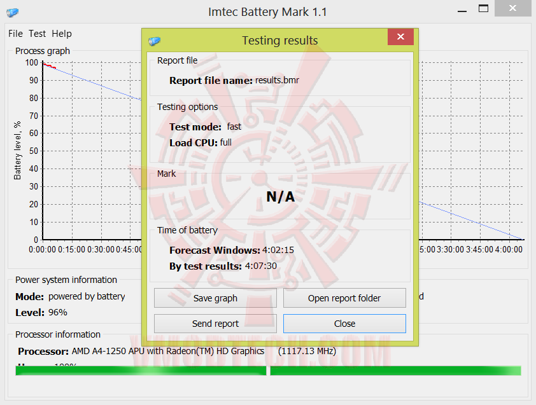
Task: Click the Load CPU value full
Action: tap(225, 142)
